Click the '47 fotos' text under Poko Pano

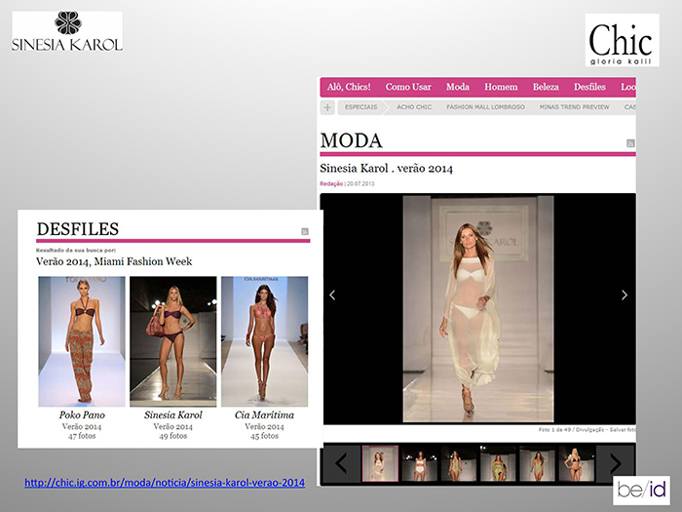(x=82, y=436)
